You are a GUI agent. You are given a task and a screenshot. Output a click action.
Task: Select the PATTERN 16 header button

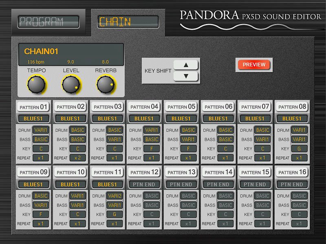[x=292, y=172]
